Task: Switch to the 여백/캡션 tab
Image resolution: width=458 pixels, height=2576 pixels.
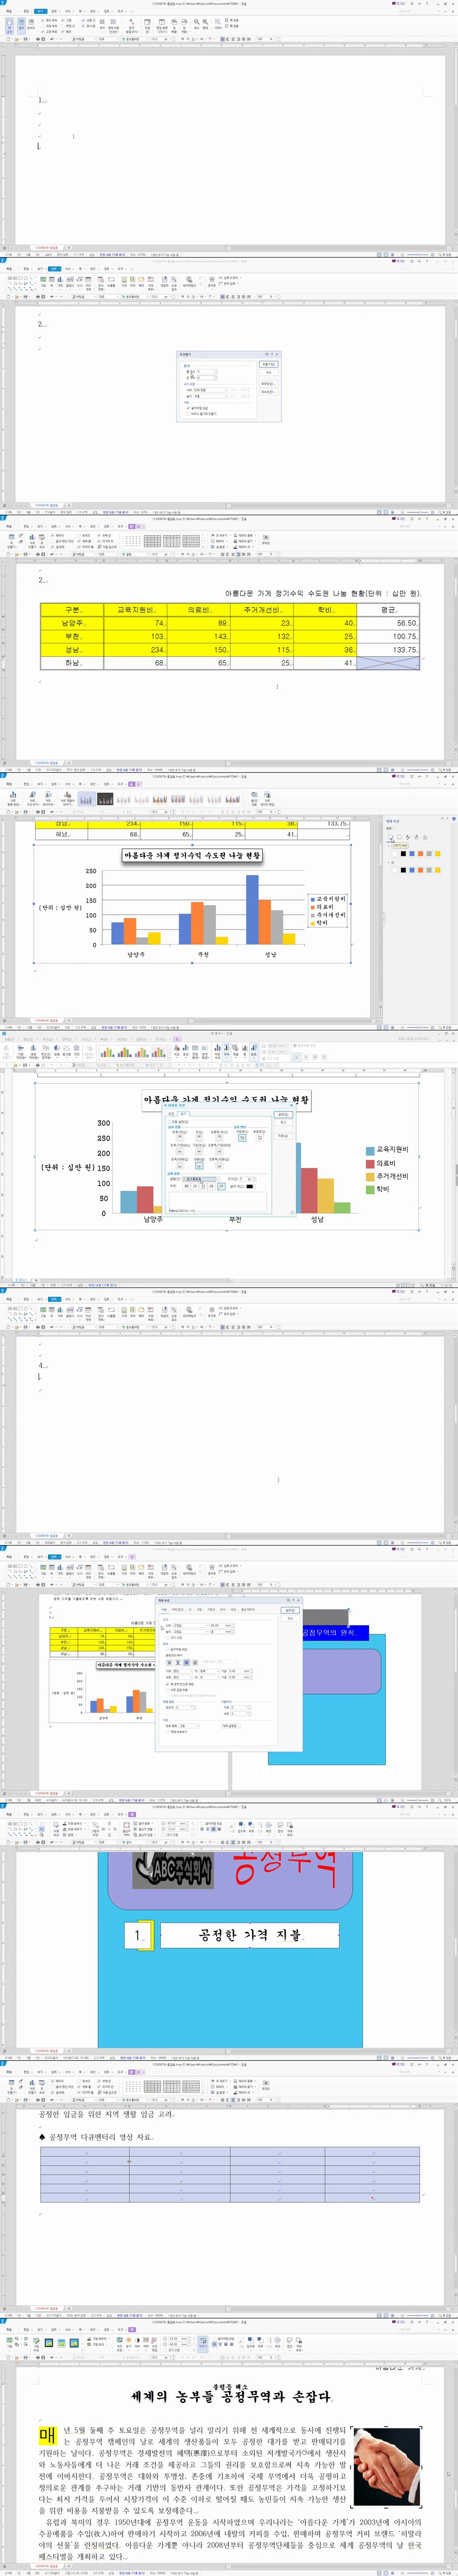Action: (177, 1610)
